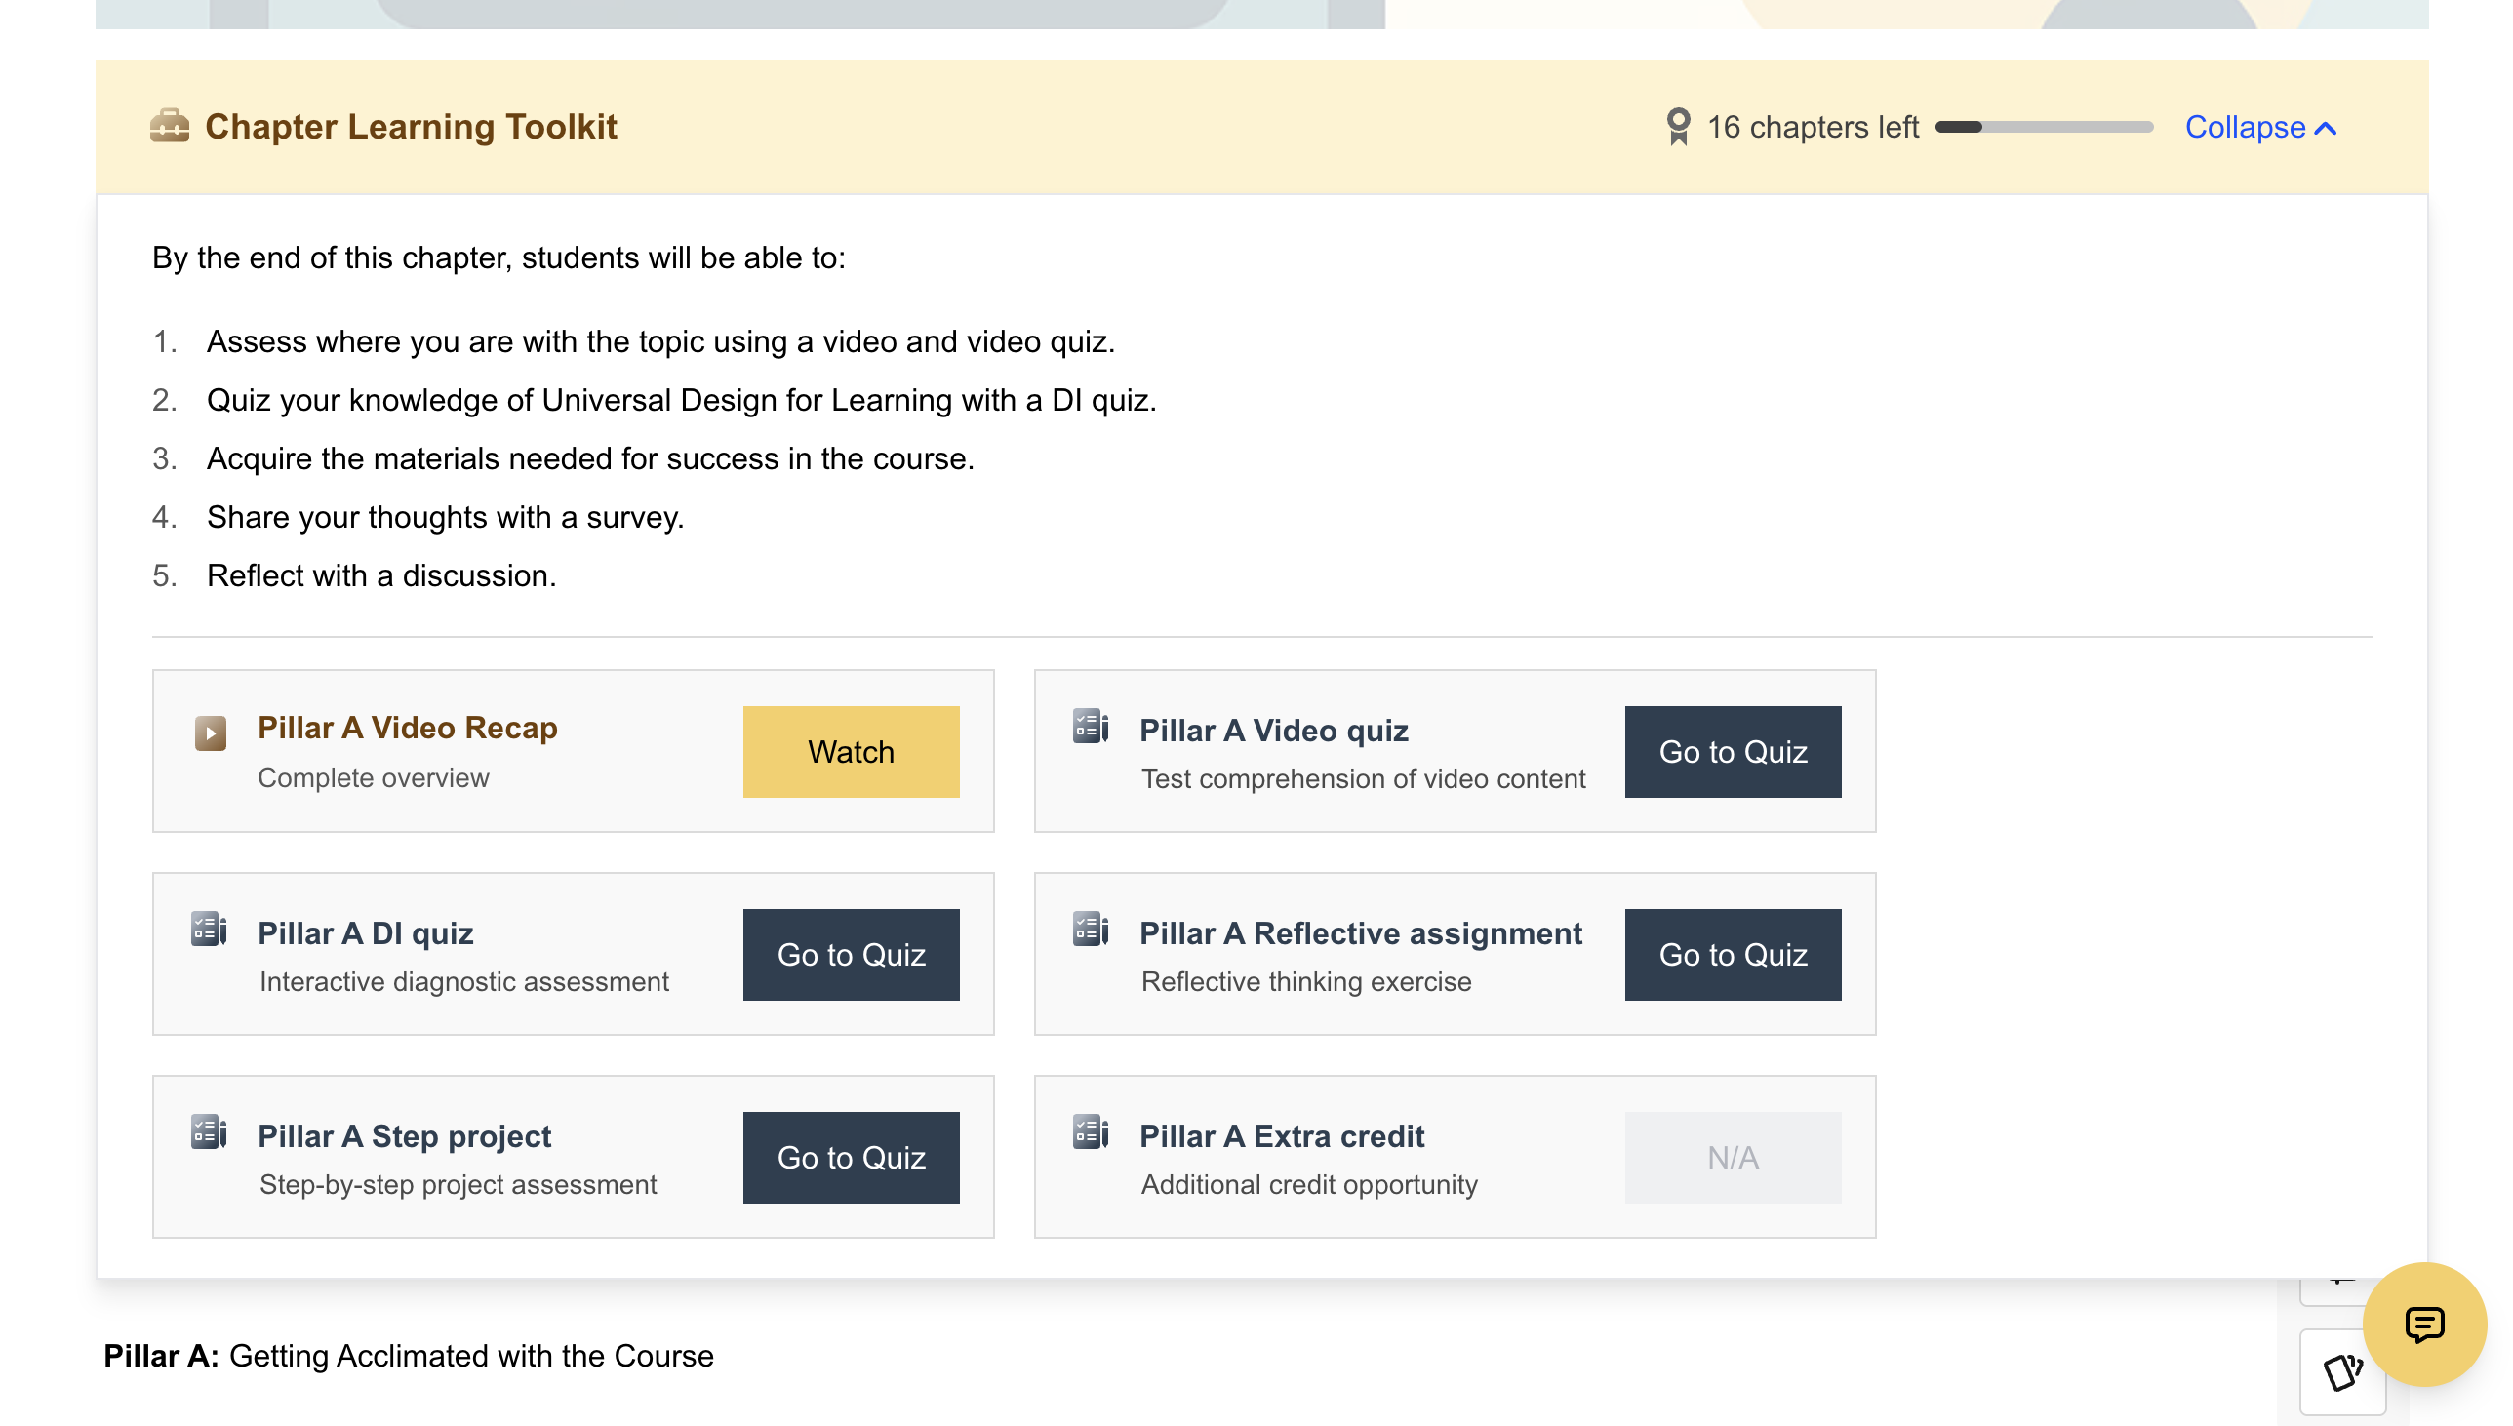Go to the Pillar A Reflective assignment quiz
The image size is (2513, 1426).
[x=1732, y=955]
